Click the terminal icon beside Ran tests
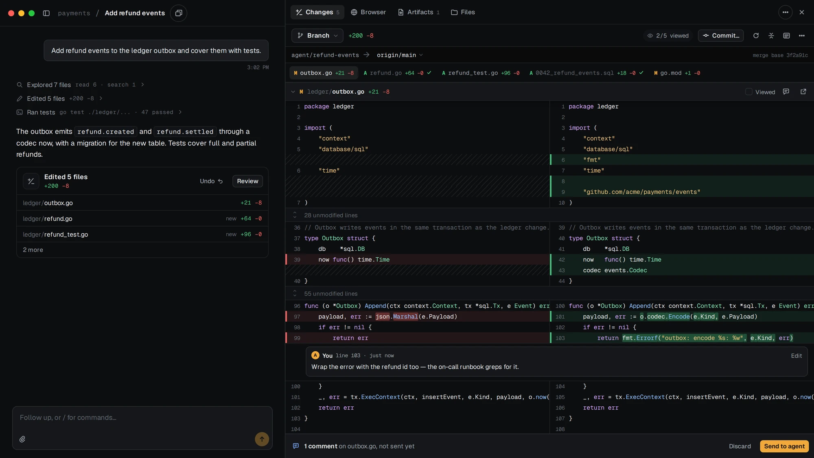 19,112
